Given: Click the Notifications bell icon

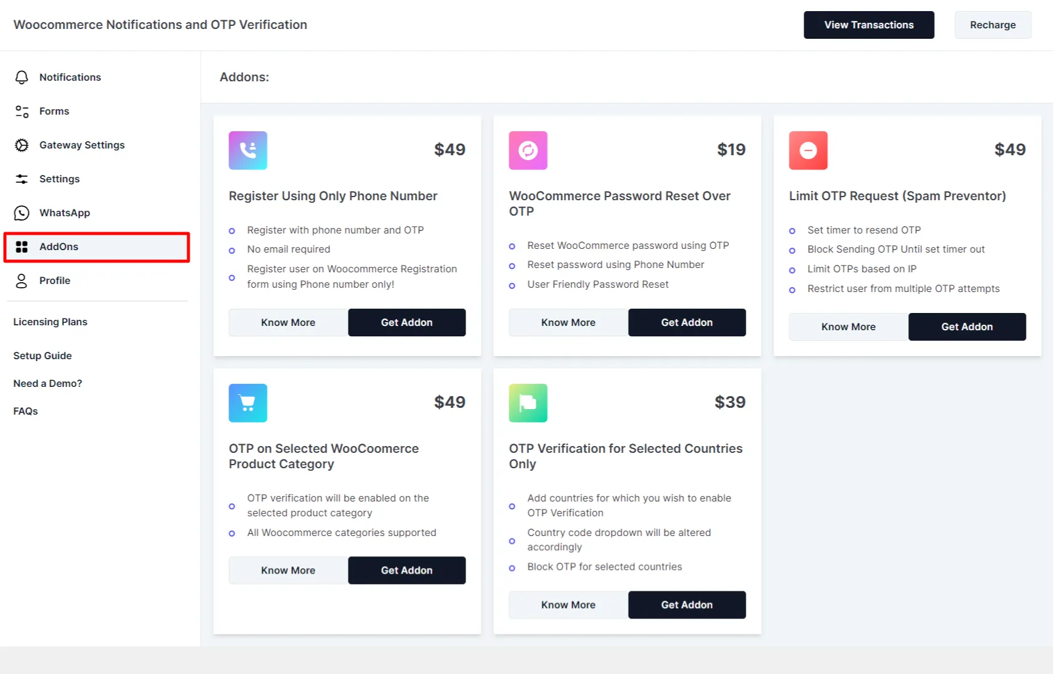Looking at the screenshot, I should point(22,77).
